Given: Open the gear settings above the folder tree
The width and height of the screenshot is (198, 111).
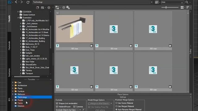Looking at the screenshot, I should click(49, 8).
